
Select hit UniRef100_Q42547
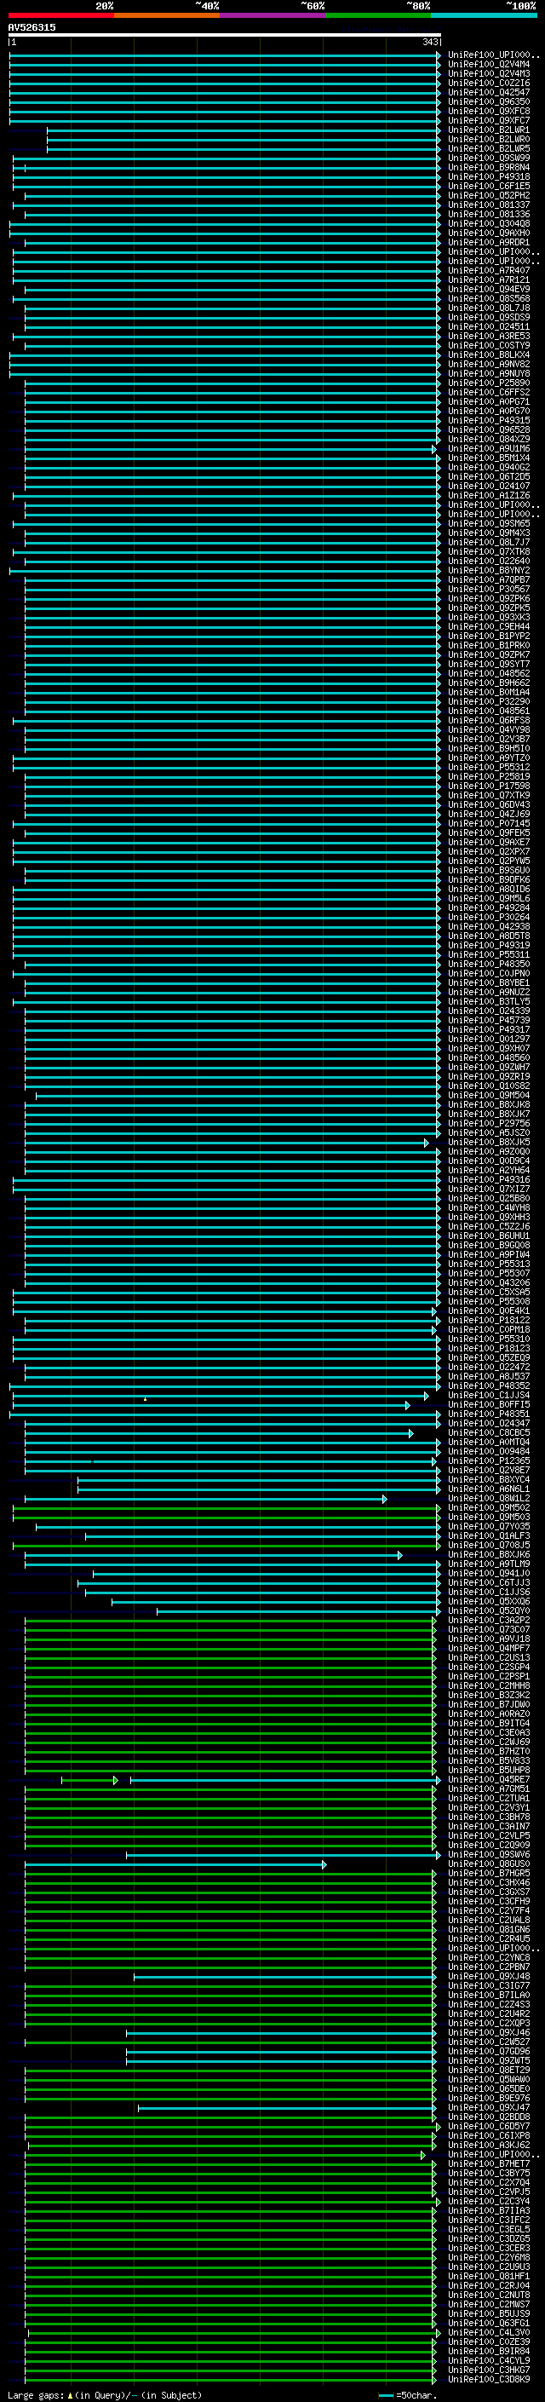click(x=489, y=92)
